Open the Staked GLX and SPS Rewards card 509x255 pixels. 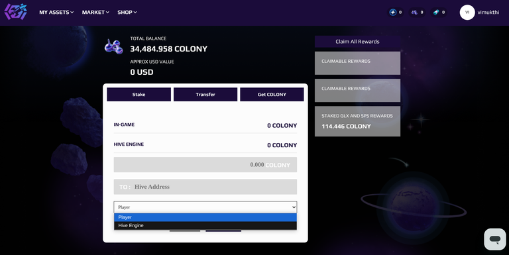click(x=357, y=121)
